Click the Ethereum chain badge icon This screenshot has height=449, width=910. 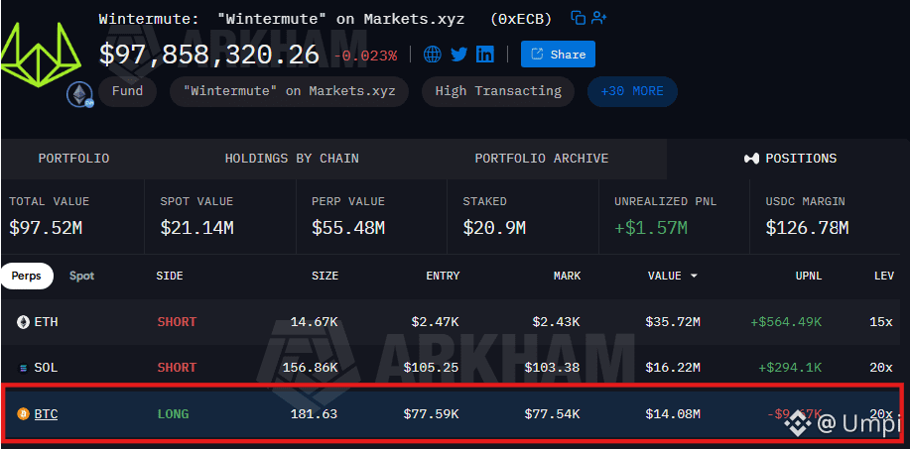coord(78,94)
